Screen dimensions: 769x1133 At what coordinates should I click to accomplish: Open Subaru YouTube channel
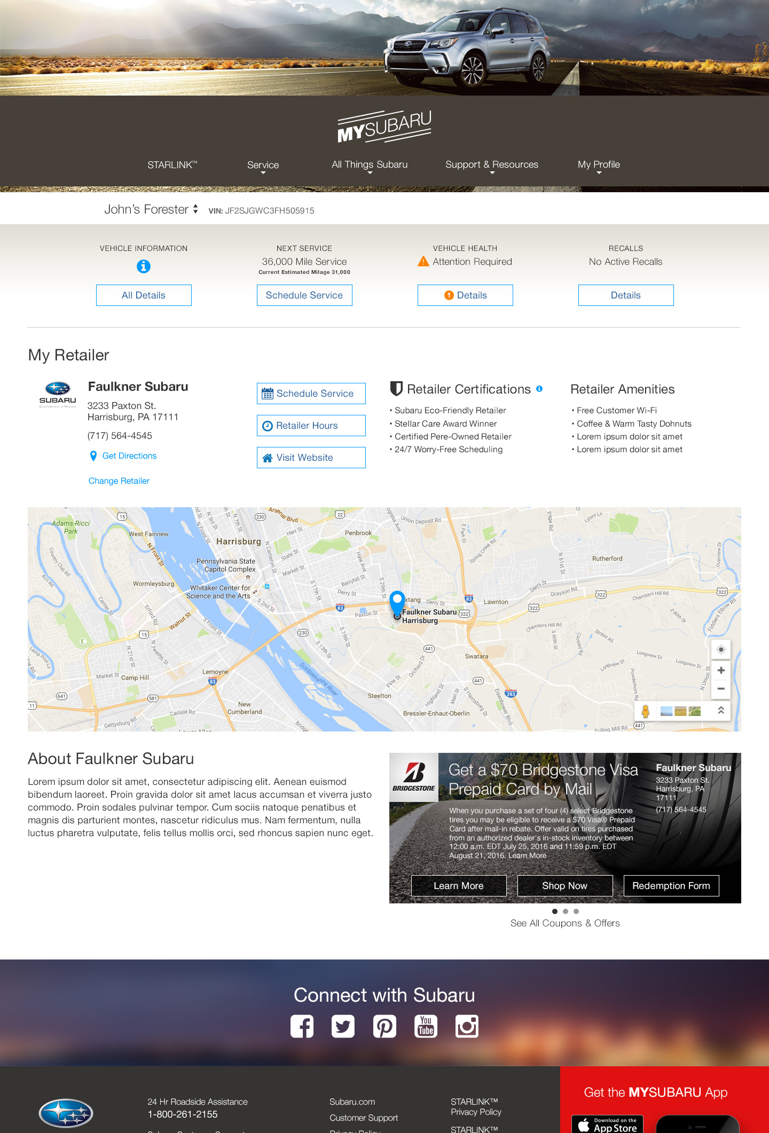pos(426,1026)
